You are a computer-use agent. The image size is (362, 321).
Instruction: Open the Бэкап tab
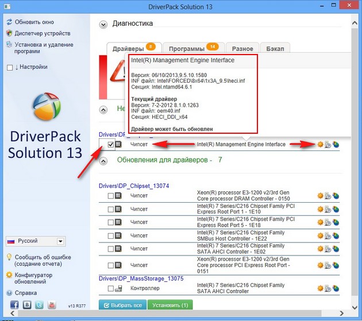275,49
